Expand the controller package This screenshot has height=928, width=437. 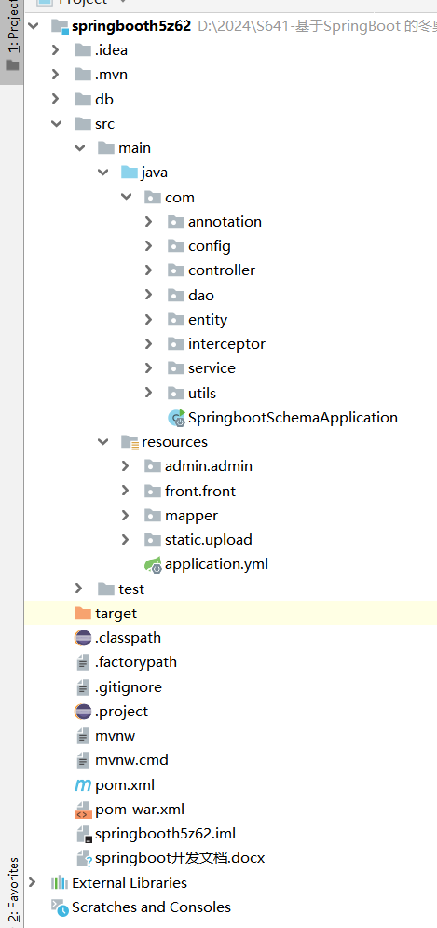(x=148, y=270)
